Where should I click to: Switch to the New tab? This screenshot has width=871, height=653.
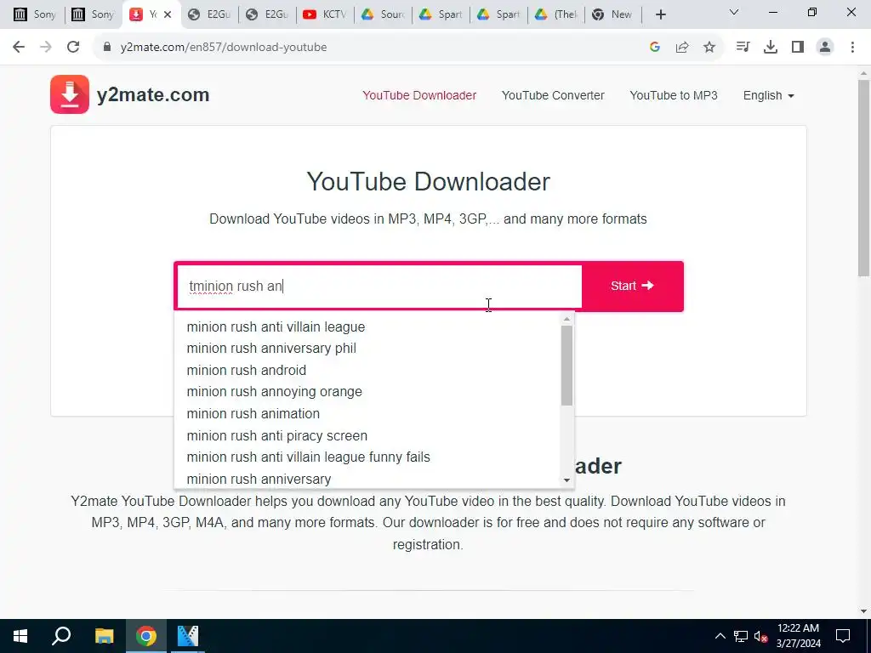click(x=613, y=14)
